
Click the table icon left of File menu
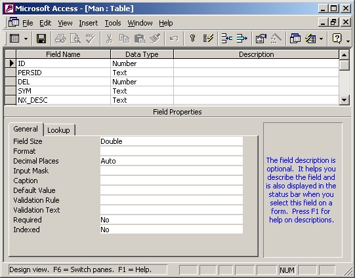14,22
